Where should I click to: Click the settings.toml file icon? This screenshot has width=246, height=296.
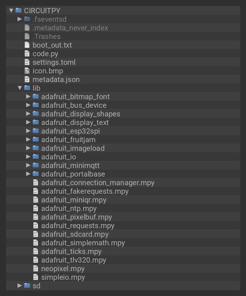coord(27,62)
